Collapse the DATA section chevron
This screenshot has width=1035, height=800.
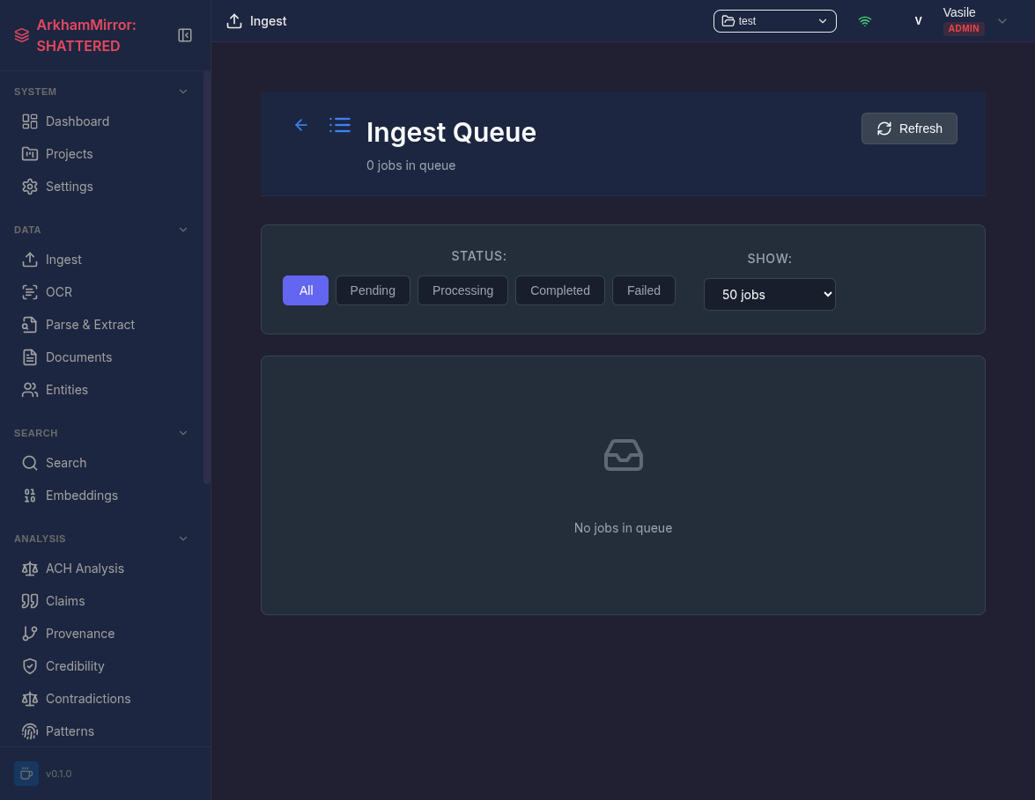[183, 230]
